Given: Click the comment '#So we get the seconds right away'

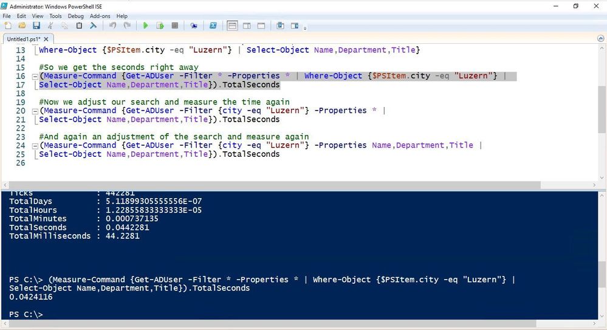Looking at the screenshot, I should coord(118,67).
